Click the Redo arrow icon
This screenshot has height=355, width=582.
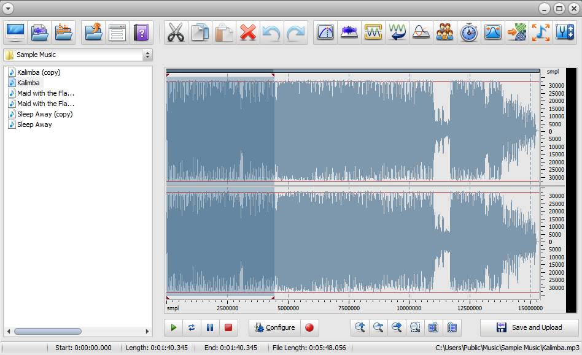pyautogui.click(x=296, y=32)
